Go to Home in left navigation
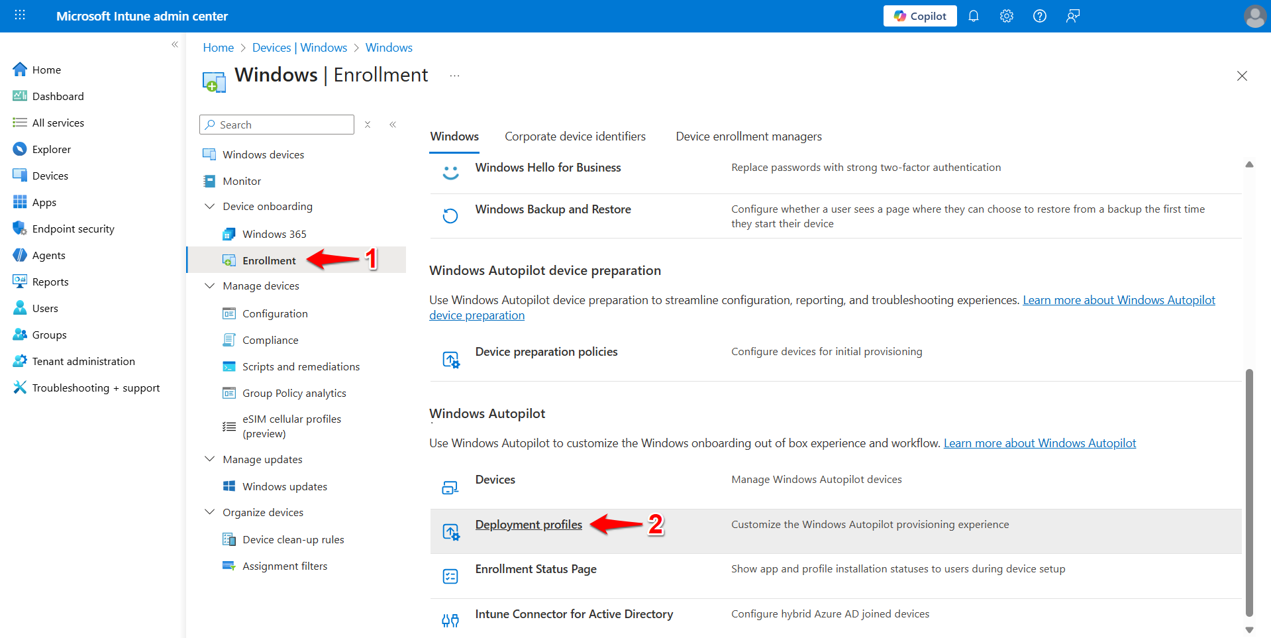1271x638 pixels. coord(46,70)
